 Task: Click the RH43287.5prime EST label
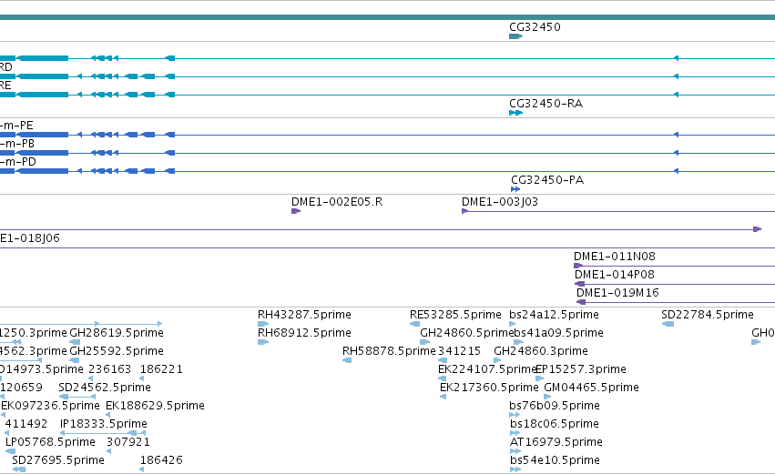click(x=304, y=315)
